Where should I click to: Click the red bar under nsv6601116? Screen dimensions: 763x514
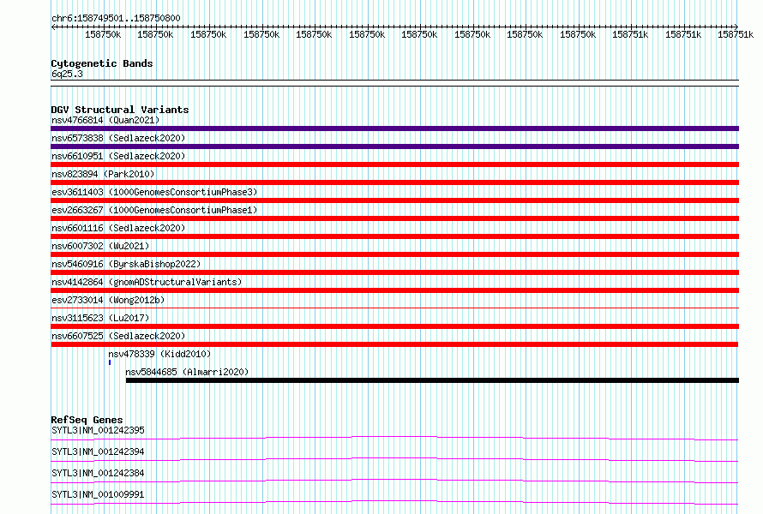pyautogui.click(x=394, y=236)
